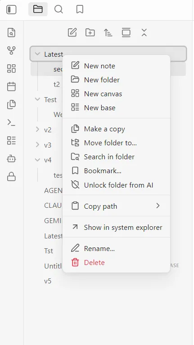Select New base menu entry
Viewport: 194px width, 345px height.
(116, 108)
